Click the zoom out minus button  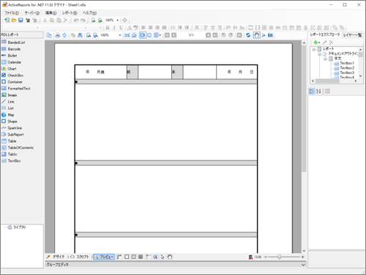(266, 257)
